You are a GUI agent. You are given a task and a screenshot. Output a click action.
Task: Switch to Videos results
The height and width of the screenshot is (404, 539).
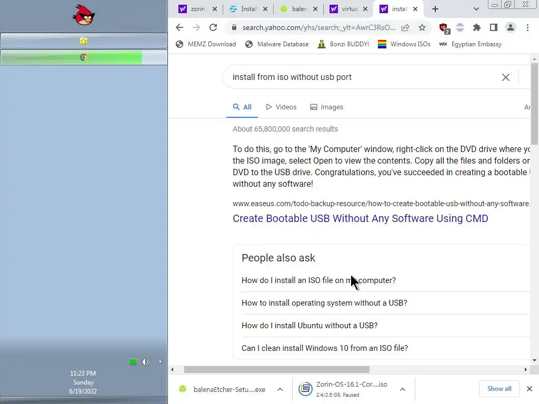click(281, 107)
